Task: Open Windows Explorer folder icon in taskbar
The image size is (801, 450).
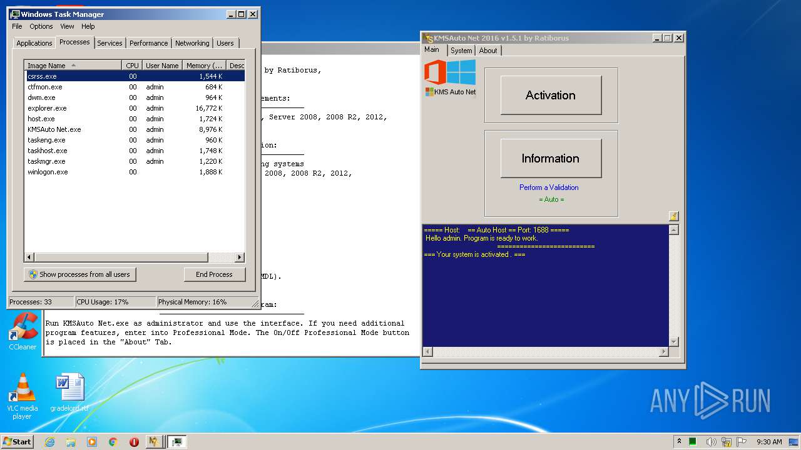Action: pos(71,442)
